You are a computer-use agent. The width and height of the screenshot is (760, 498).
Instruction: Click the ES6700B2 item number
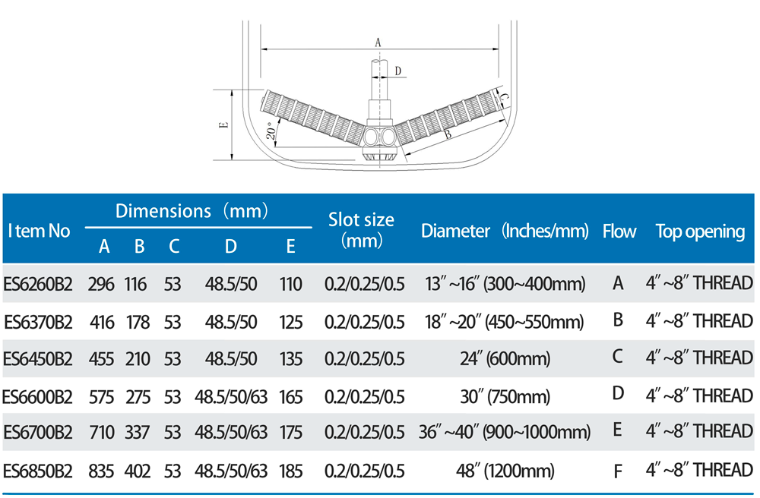[38, 432]
